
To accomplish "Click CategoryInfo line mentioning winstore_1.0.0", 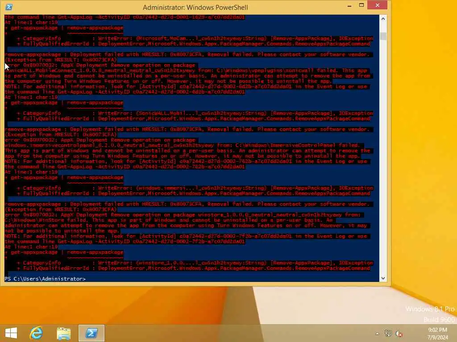I will [195, 263].
